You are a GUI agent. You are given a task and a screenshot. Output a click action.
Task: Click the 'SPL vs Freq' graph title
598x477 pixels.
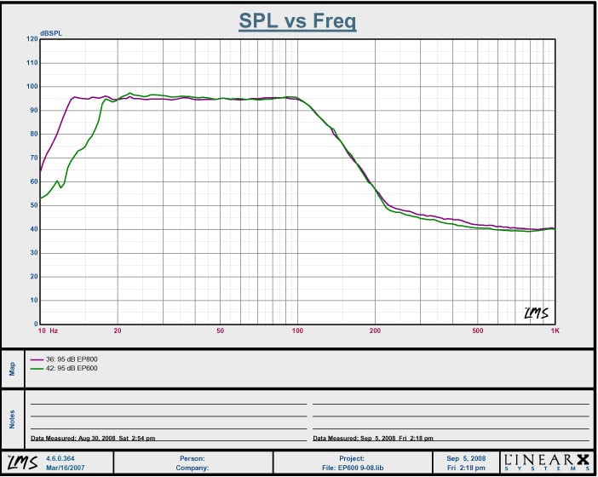297,22
